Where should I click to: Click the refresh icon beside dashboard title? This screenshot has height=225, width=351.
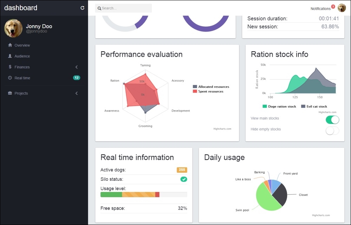coord(82,8)
